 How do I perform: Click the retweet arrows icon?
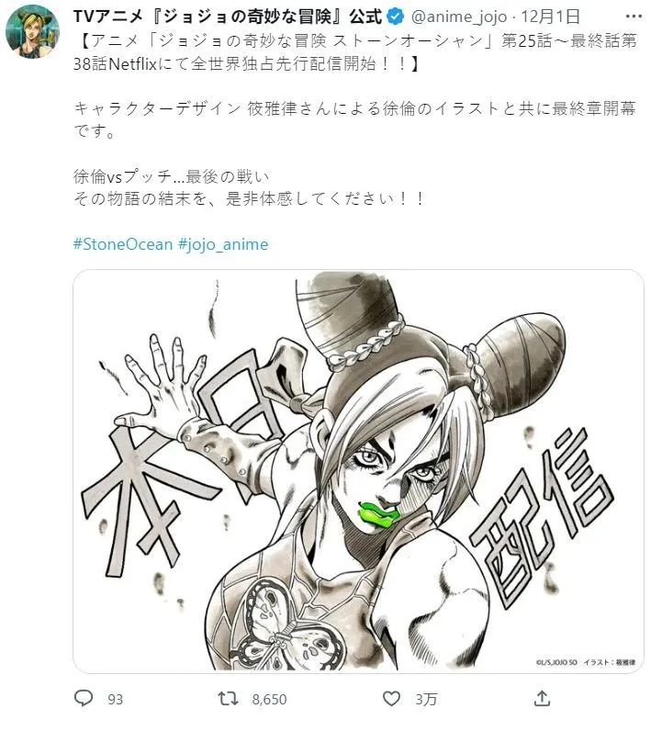click(229, 698)
